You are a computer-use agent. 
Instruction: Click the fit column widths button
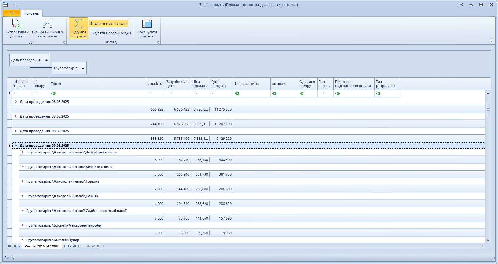point(48,28)
